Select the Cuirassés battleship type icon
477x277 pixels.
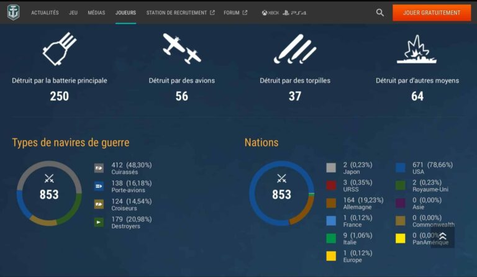pos(99,168)
